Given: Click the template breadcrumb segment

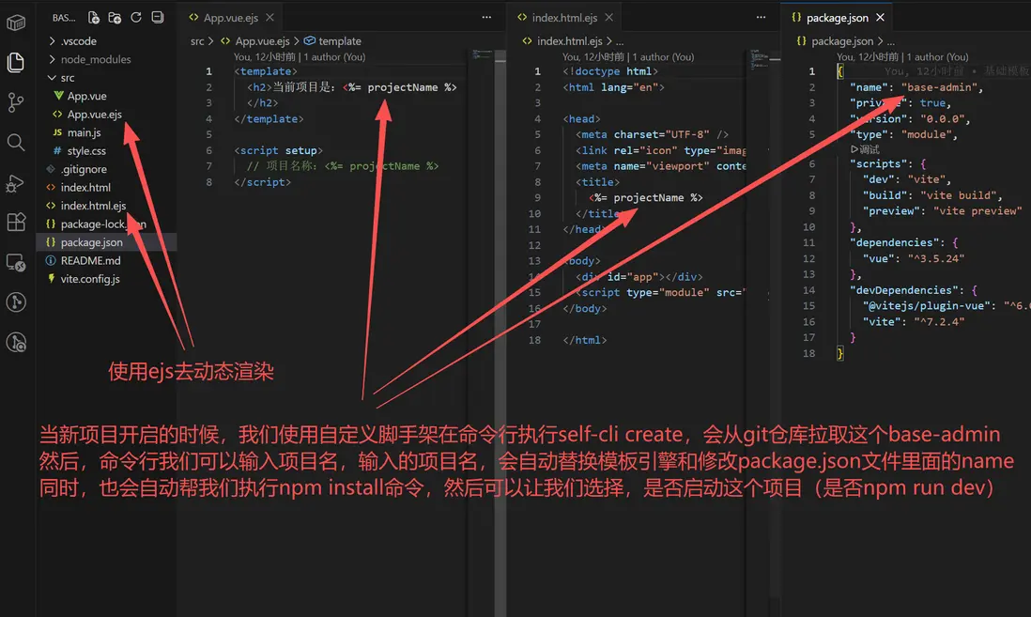Looking at the screenshot, I should point(339,40).
